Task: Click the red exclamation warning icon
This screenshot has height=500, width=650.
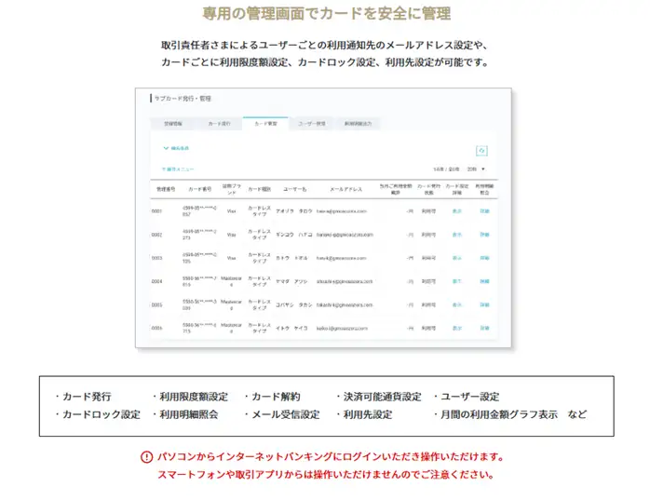Action: [146, 457]
